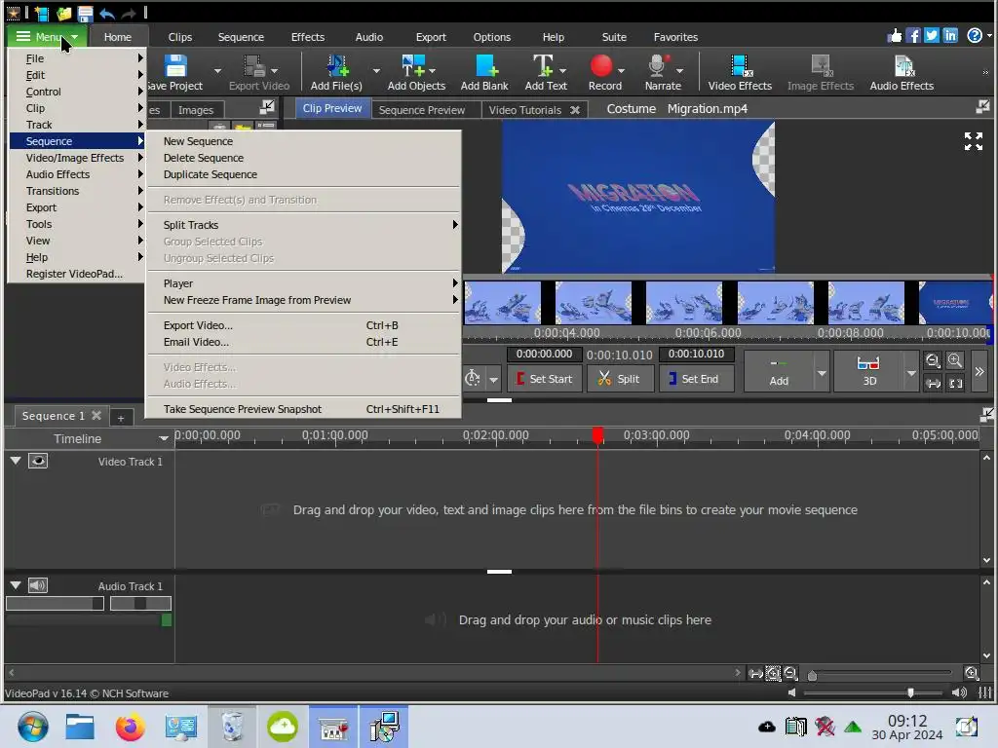Image resolution: width=998 pixels, height=748 pixels.
Task: Open the Narrate dropdown arrow
Action: click(679, 70)
